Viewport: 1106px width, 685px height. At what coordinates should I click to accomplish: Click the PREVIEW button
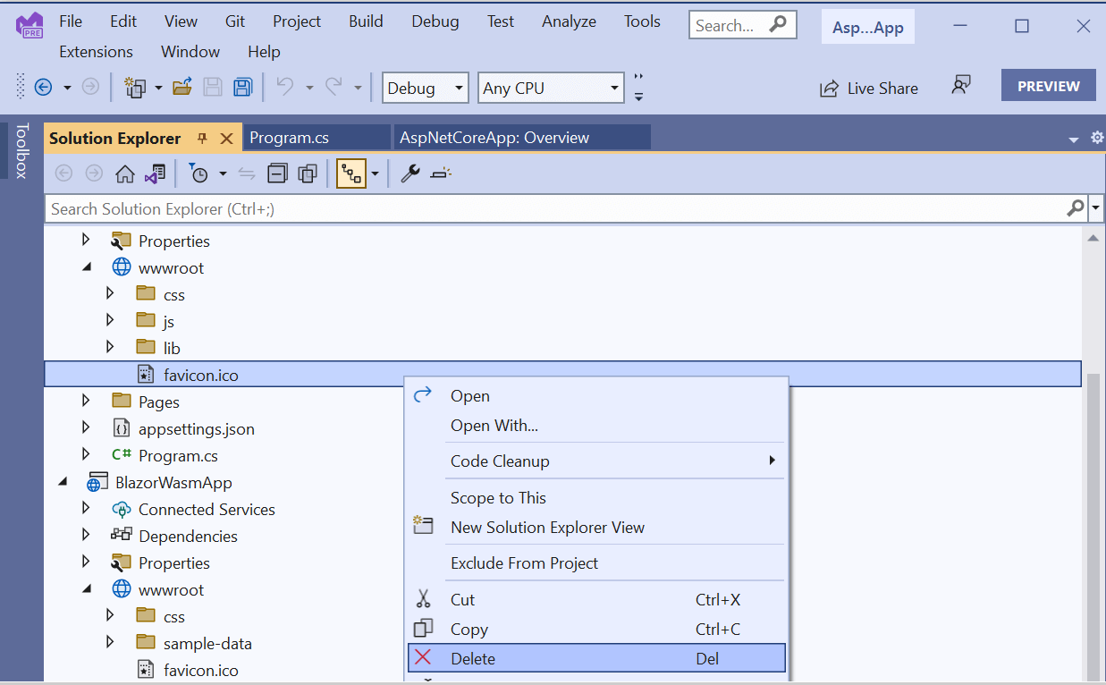click(x=1048, y=86)
